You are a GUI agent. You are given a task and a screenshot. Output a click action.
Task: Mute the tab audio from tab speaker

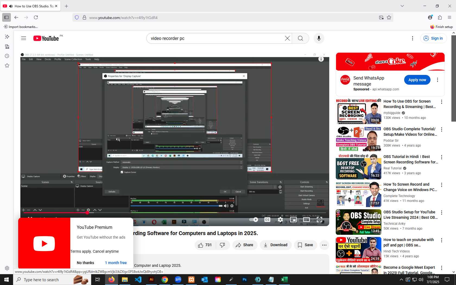click(11, 6)
